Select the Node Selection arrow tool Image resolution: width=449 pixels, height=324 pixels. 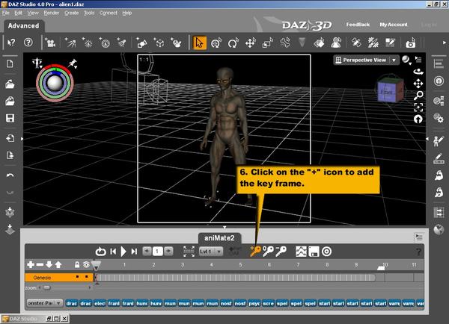200,43
